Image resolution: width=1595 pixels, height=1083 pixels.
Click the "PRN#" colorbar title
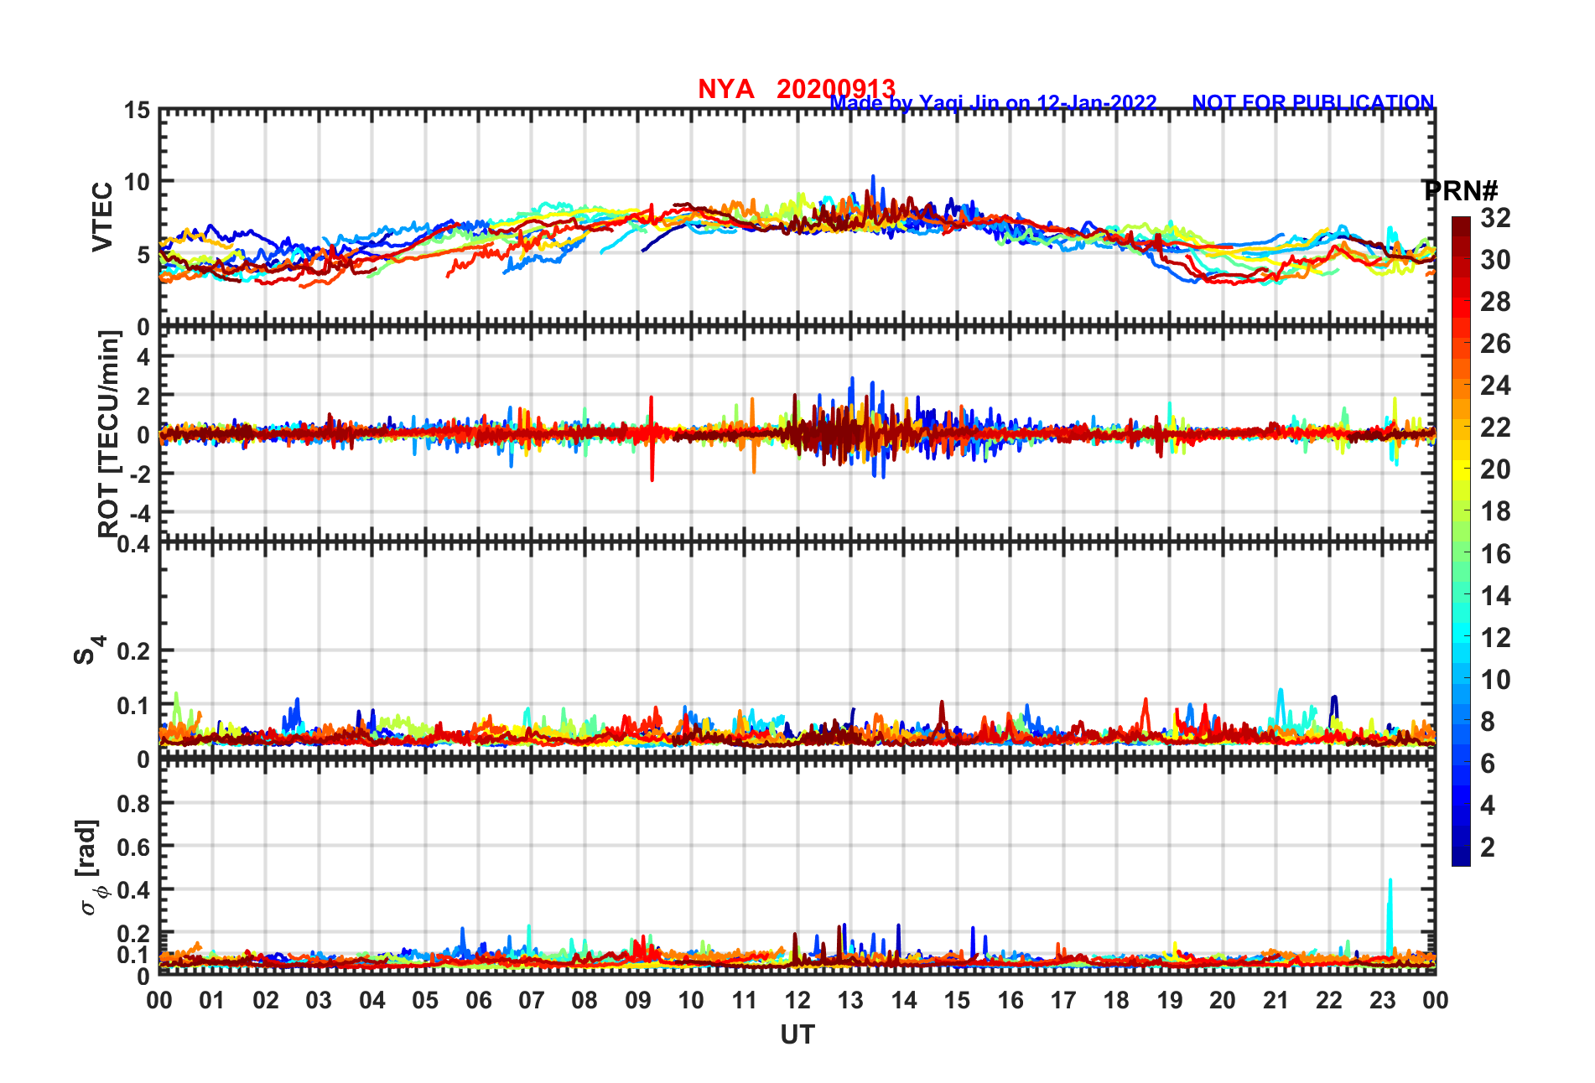pyautogui.click(x=1460, y=190)
